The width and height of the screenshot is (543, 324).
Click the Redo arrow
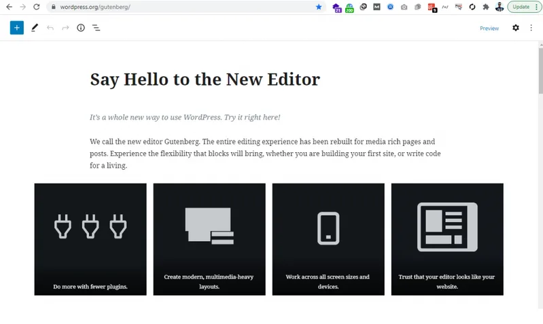point(65,28)
